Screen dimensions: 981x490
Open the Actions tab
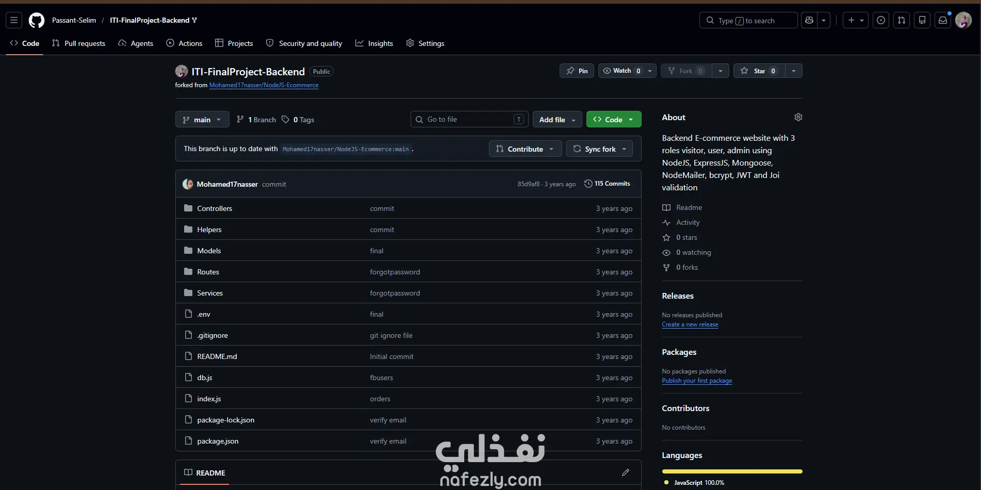coord(184,43)
